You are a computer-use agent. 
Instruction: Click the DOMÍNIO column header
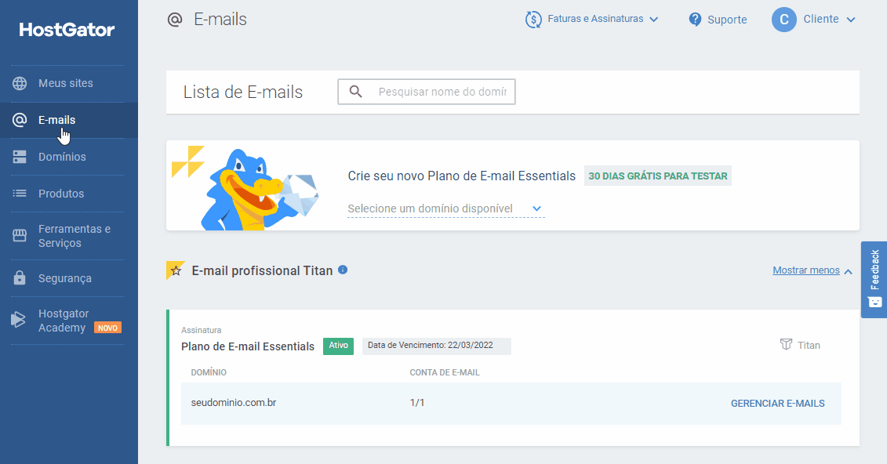(x=209, y=372)
